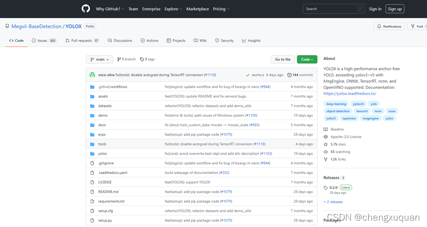Click the star icon beside 5.7k stars
Image resolution: width=427 pixels, height=227 pixels.
click(326, 144)
